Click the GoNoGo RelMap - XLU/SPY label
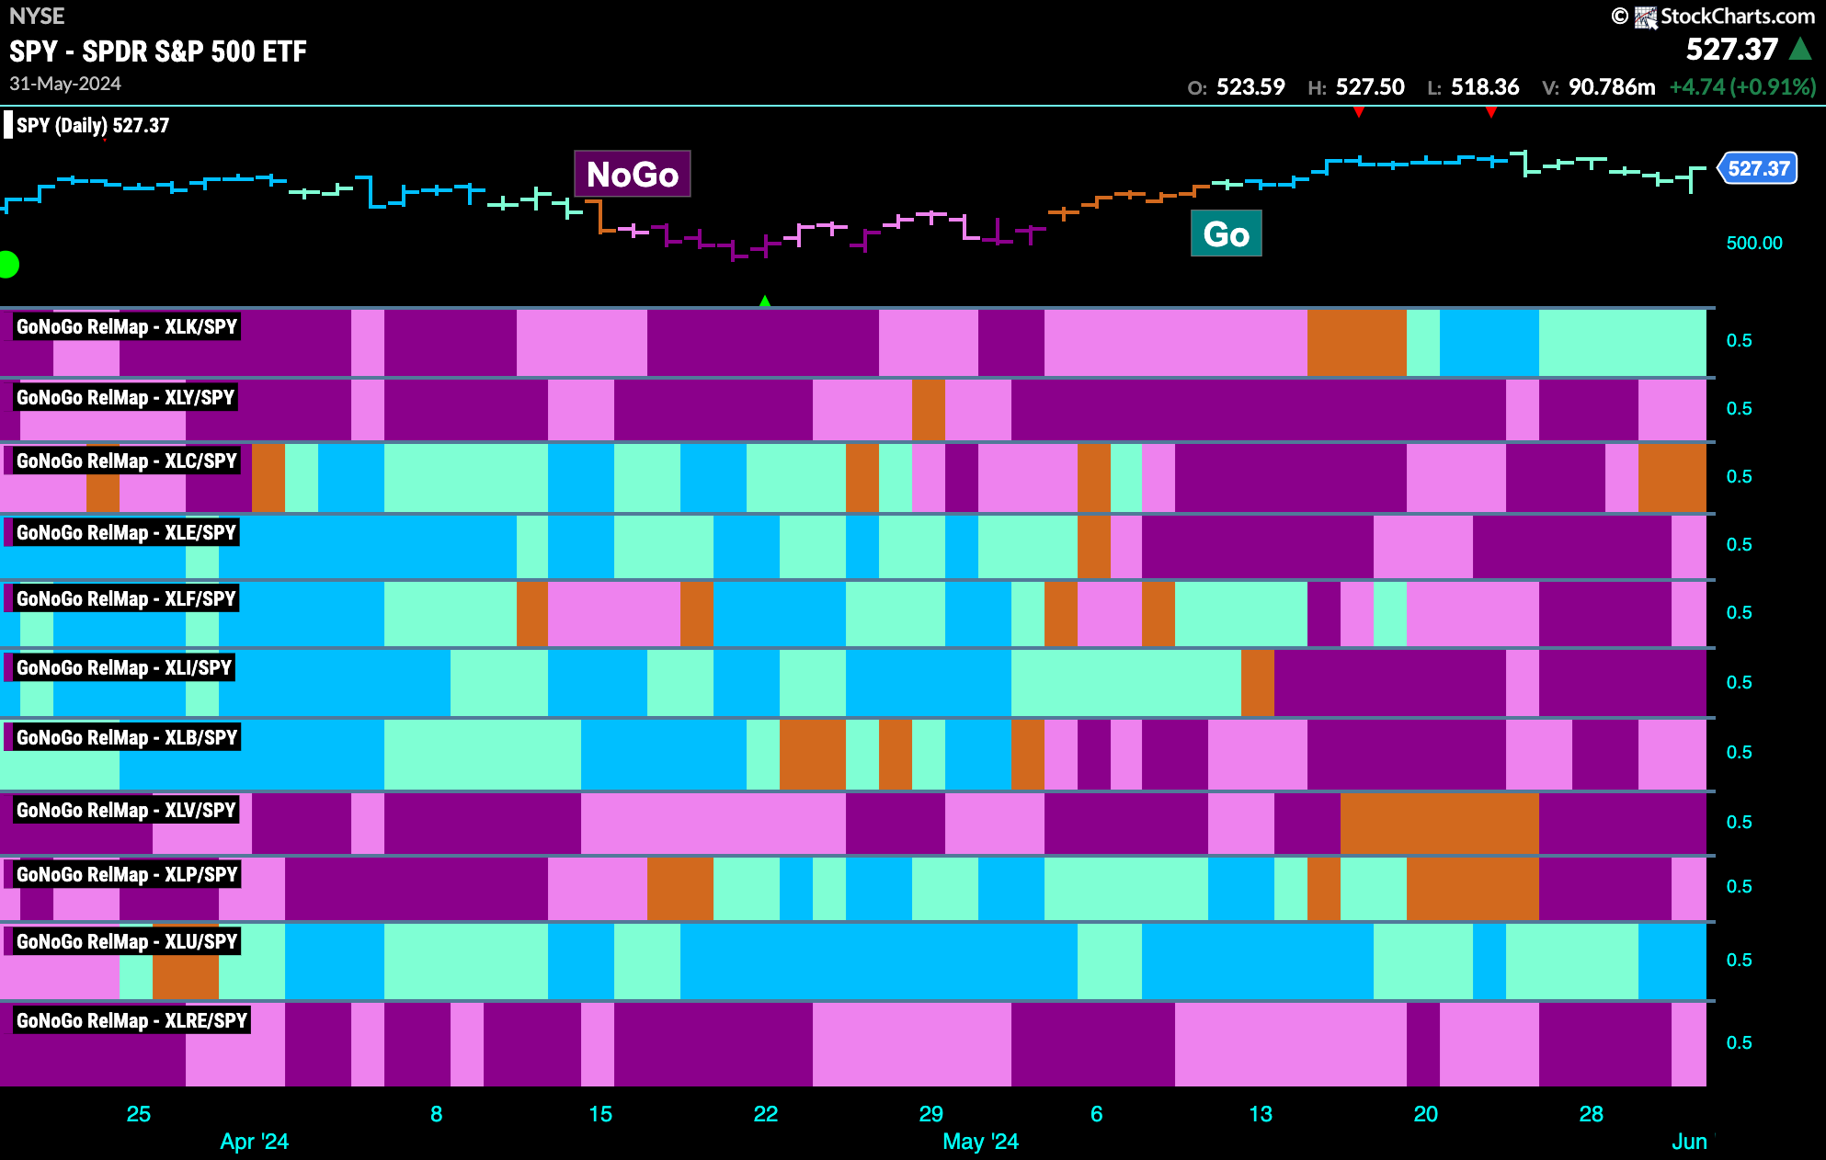The width and height of the screenshot is (1826, 1160). pos(127,941)
